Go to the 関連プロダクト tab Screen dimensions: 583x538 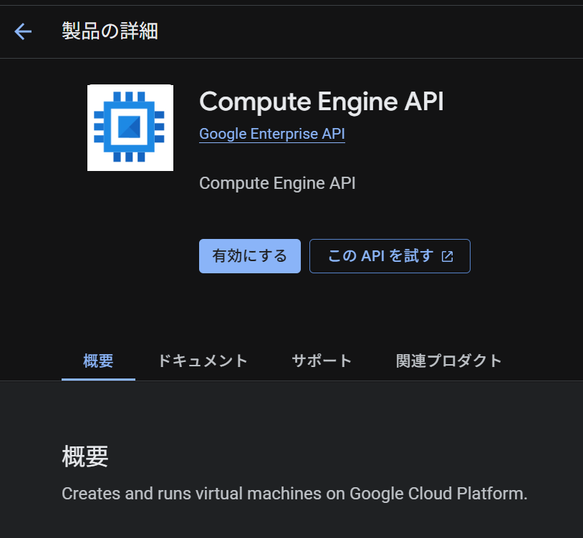coord(449,361)
